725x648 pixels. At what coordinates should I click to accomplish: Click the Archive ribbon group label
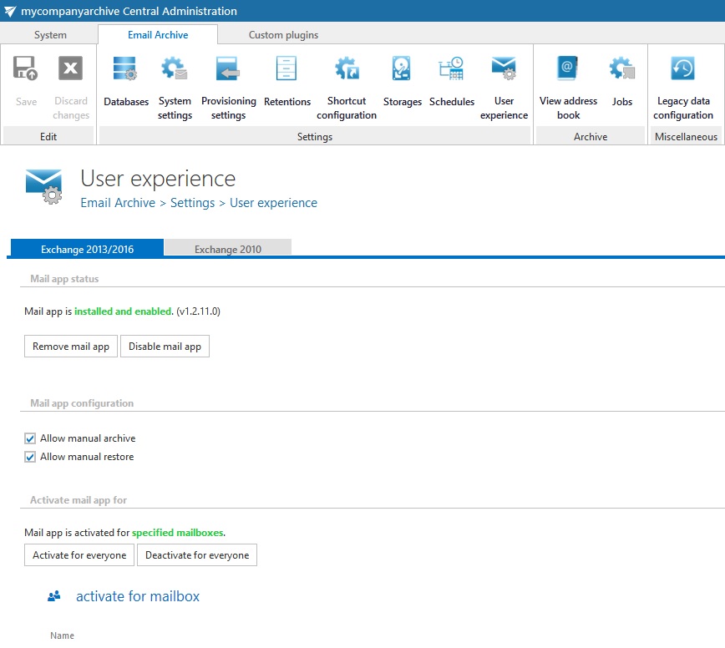pos(591,137)
